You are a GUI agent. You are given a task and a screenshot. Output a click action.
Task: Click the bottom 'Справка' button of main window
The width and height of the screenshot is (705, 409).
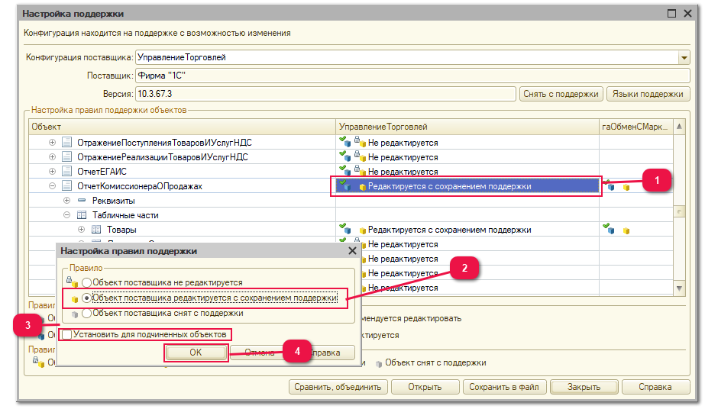655,387
